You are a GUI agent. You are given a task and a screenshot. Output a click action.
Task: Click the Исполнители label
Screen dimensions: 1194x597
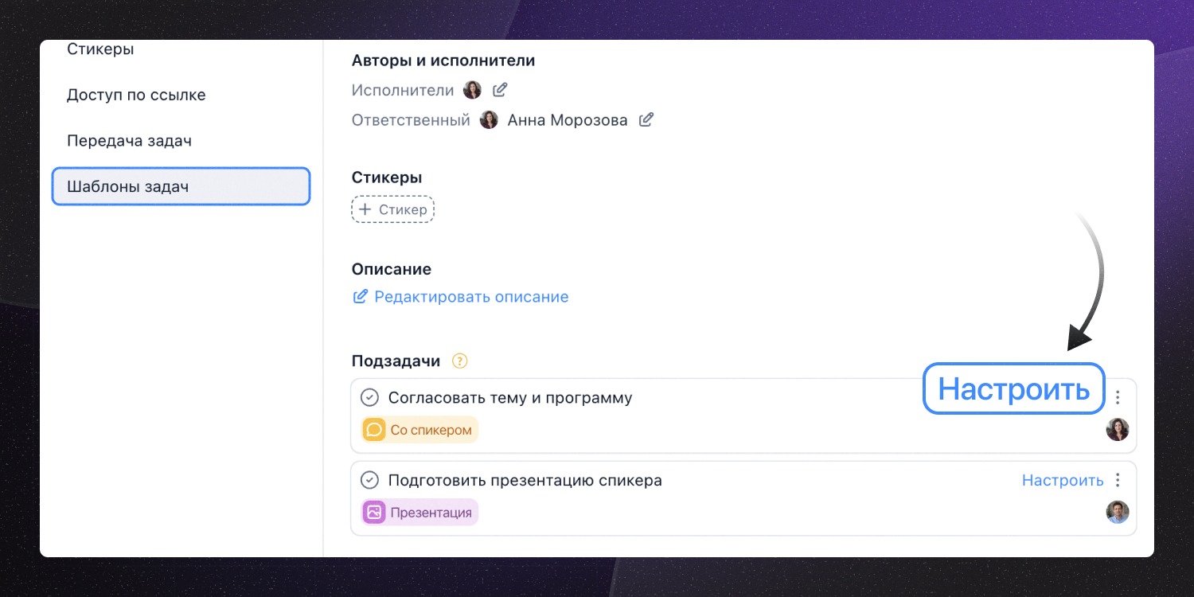pyautogui.click(x=403, y=90)
